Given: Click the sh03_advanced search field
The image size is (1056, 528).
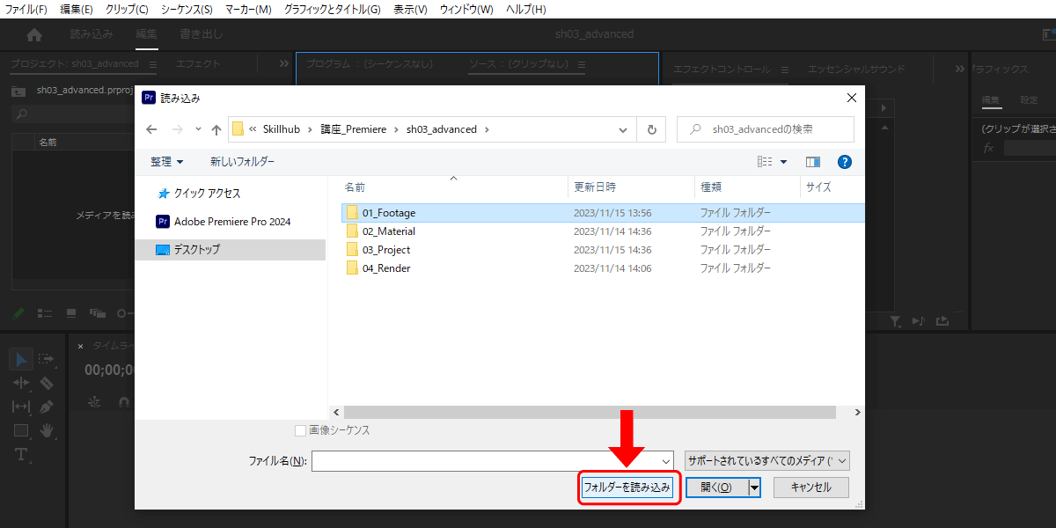Looking at the screenshot, I should click(x=766, y=129).
